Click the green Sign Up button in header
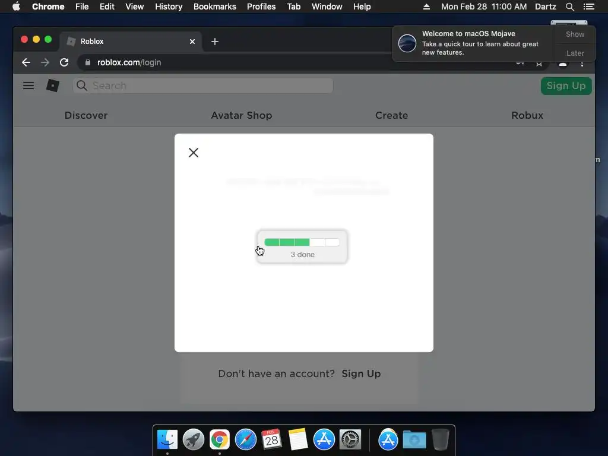 [x=566, y=85]
